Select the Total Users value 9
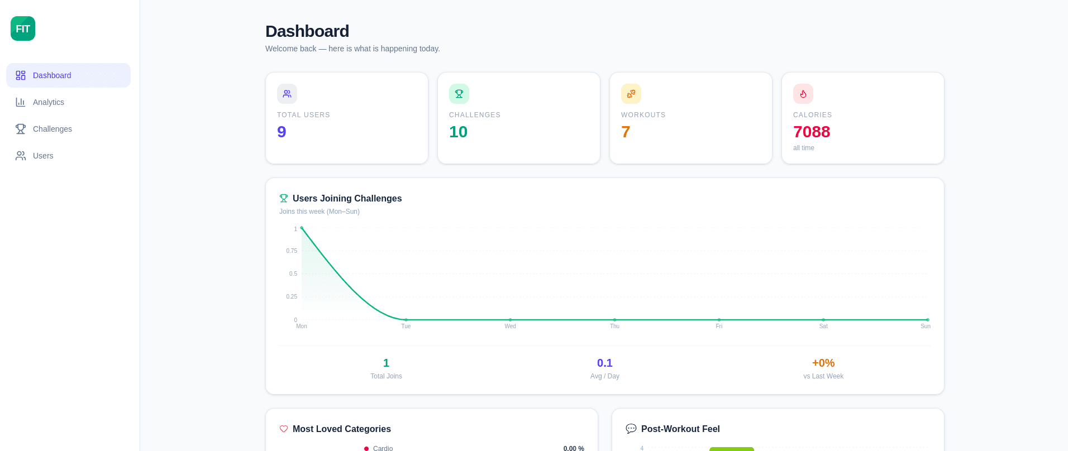 tap(282, 132)
